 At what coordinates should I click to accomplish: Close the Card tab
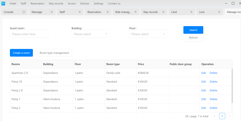click(x=191, y=12)
